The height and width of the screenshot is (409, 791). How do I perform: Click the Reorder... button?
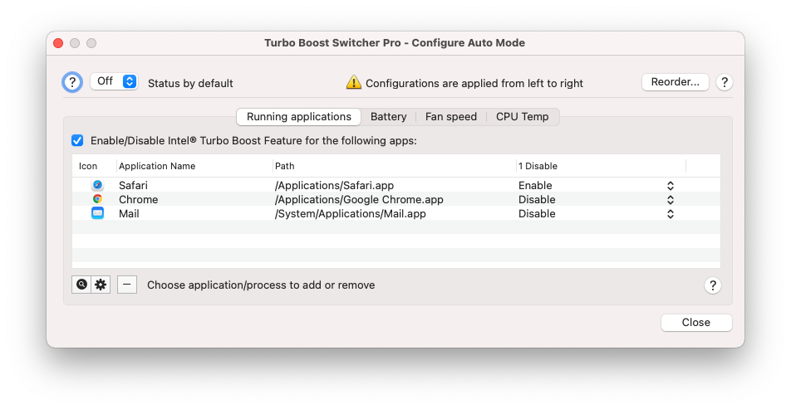[x=675, y=82]
